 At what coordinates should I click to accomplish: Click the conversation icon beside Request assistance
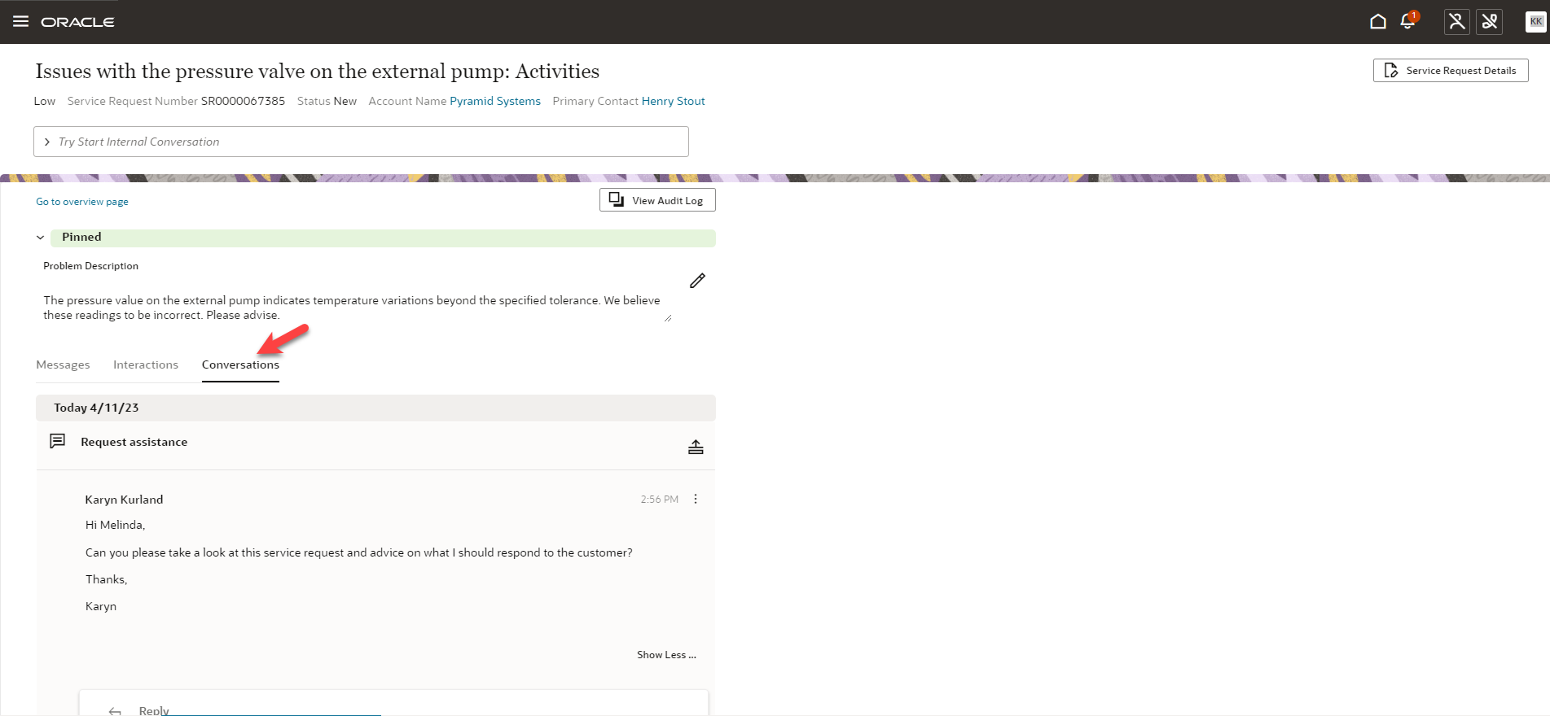click(x=57, y=441)
